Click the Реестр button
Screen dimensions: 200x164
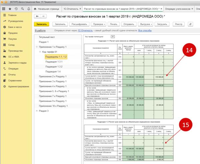tap(179, 24)
